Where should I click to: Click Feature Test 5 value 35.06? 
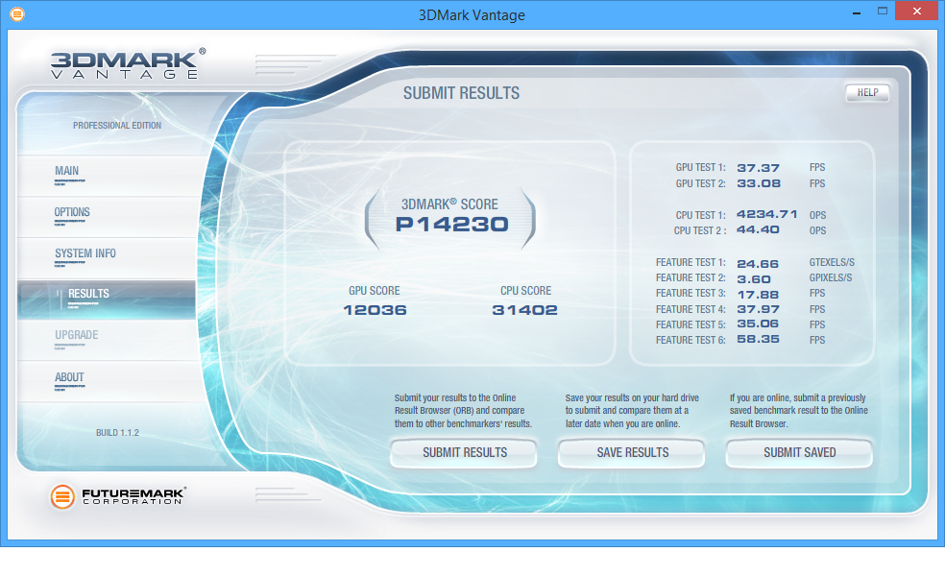coord(758,324)
